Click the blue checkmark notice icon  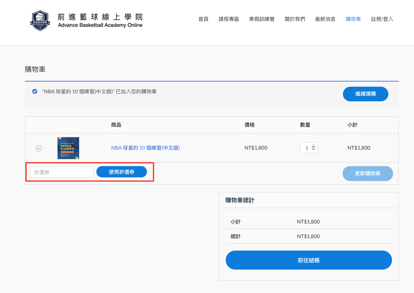(35, 91)
